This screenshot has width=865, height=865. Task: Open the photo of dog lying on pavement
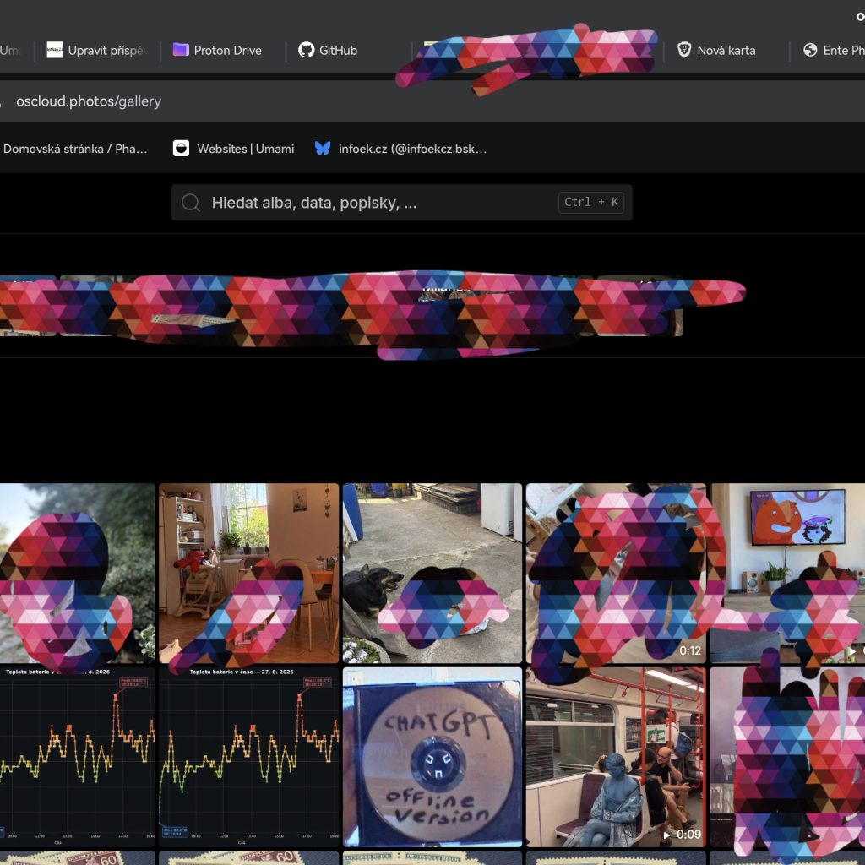pyautogui.click(x=432, y=574)
